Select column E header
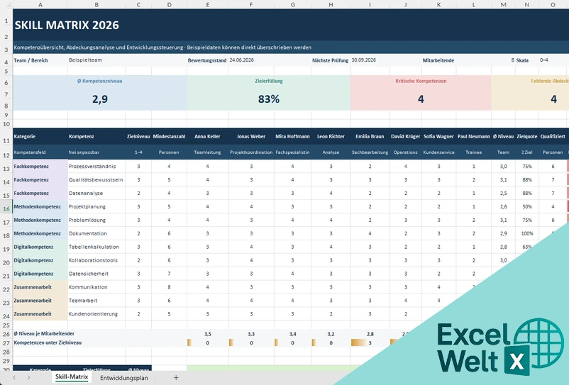Screen dimensions: 569x385 (x=208, y=4)
